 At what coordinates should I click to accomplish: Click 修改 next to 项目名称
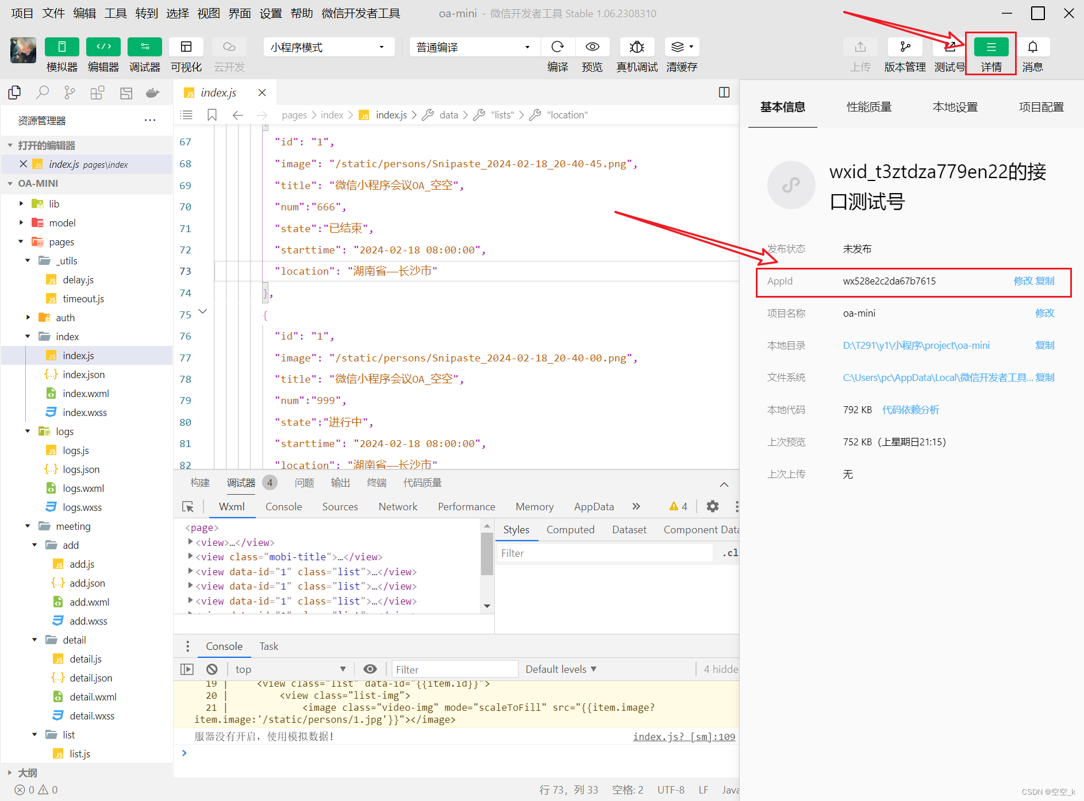pos(1045,313)
